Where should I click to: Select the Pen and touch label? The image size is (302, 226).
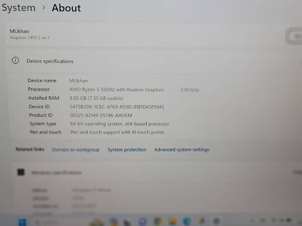46,132
